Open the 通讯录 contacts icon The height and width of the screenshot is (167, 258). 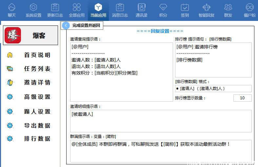click(141, 8)
